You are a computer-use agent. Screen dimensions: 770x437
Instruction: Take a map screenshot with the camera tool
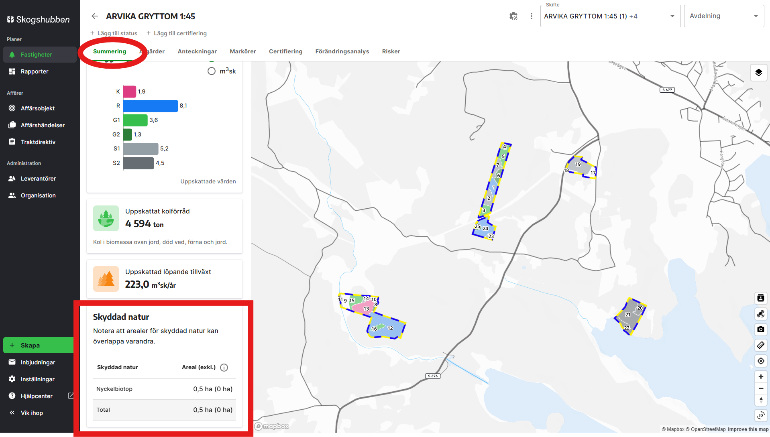click(x=761, y=329)
